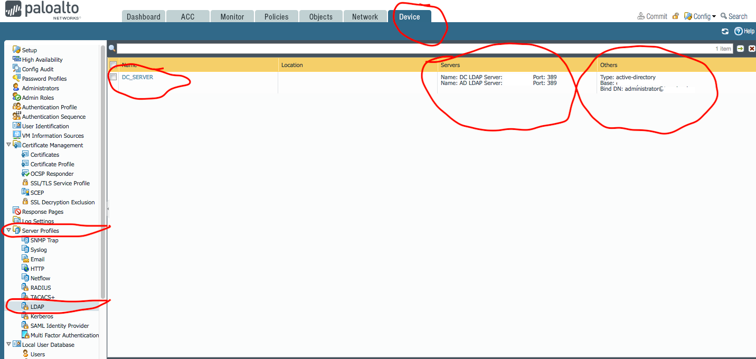Viewport: 756px width, 359px height.
Task: Switch to the Policies tab
Action: (276, 17)
